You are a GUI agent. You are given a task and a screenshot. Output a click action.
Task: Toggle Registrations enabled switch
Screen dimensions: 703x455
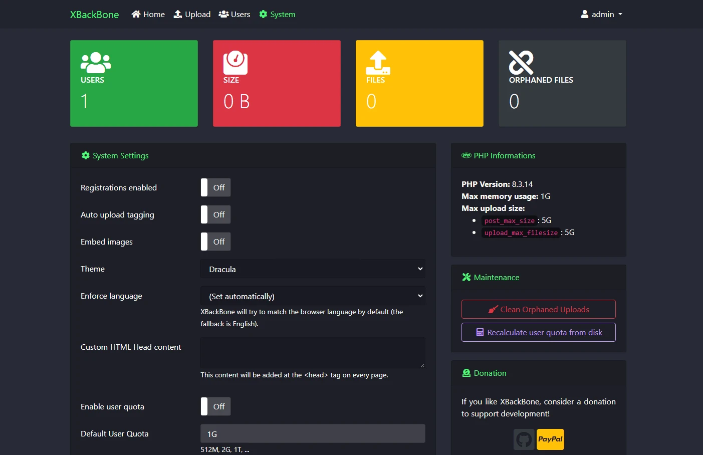(x=216, y=187)
